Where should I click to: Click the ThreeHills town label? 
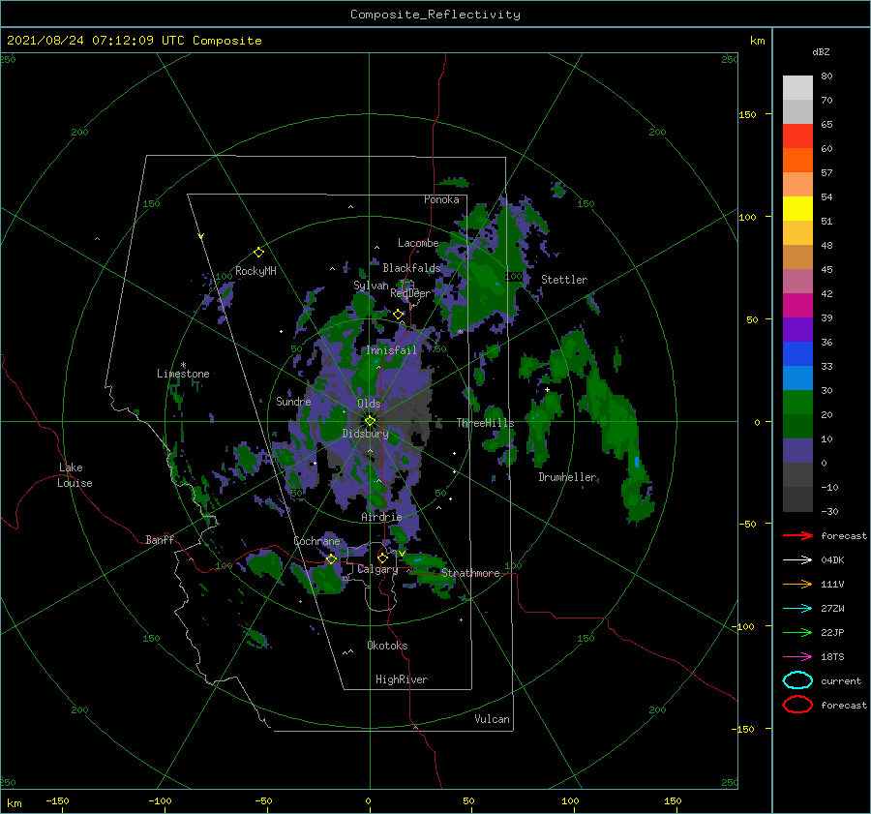(x=486, y=423)
